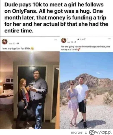Open the "Apr 23" post timestamp
This screenshot has height=135, width=113.
click(71, 42)
